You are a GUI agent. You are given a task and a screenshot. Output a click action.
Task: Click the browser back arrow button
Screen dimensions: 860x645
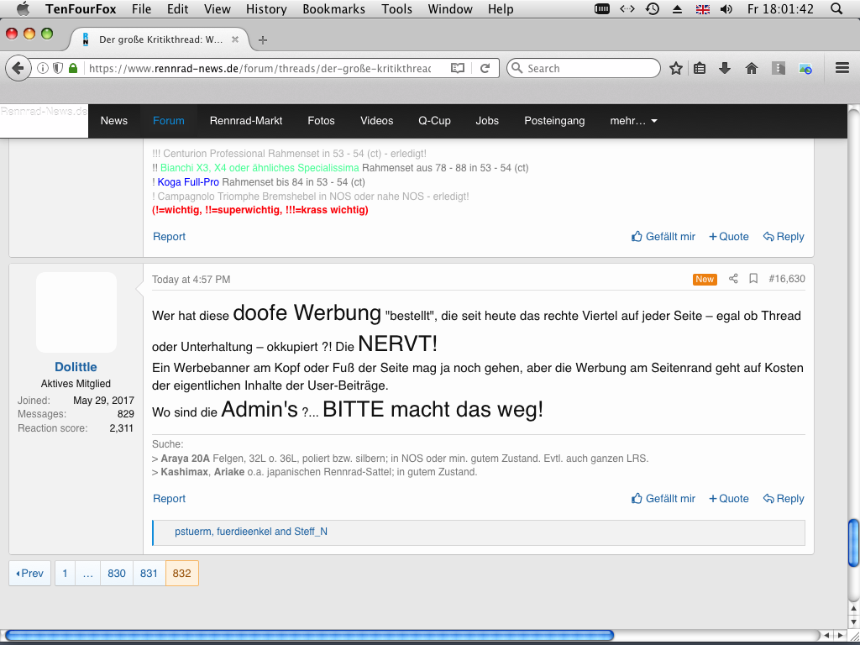[17, 68]
